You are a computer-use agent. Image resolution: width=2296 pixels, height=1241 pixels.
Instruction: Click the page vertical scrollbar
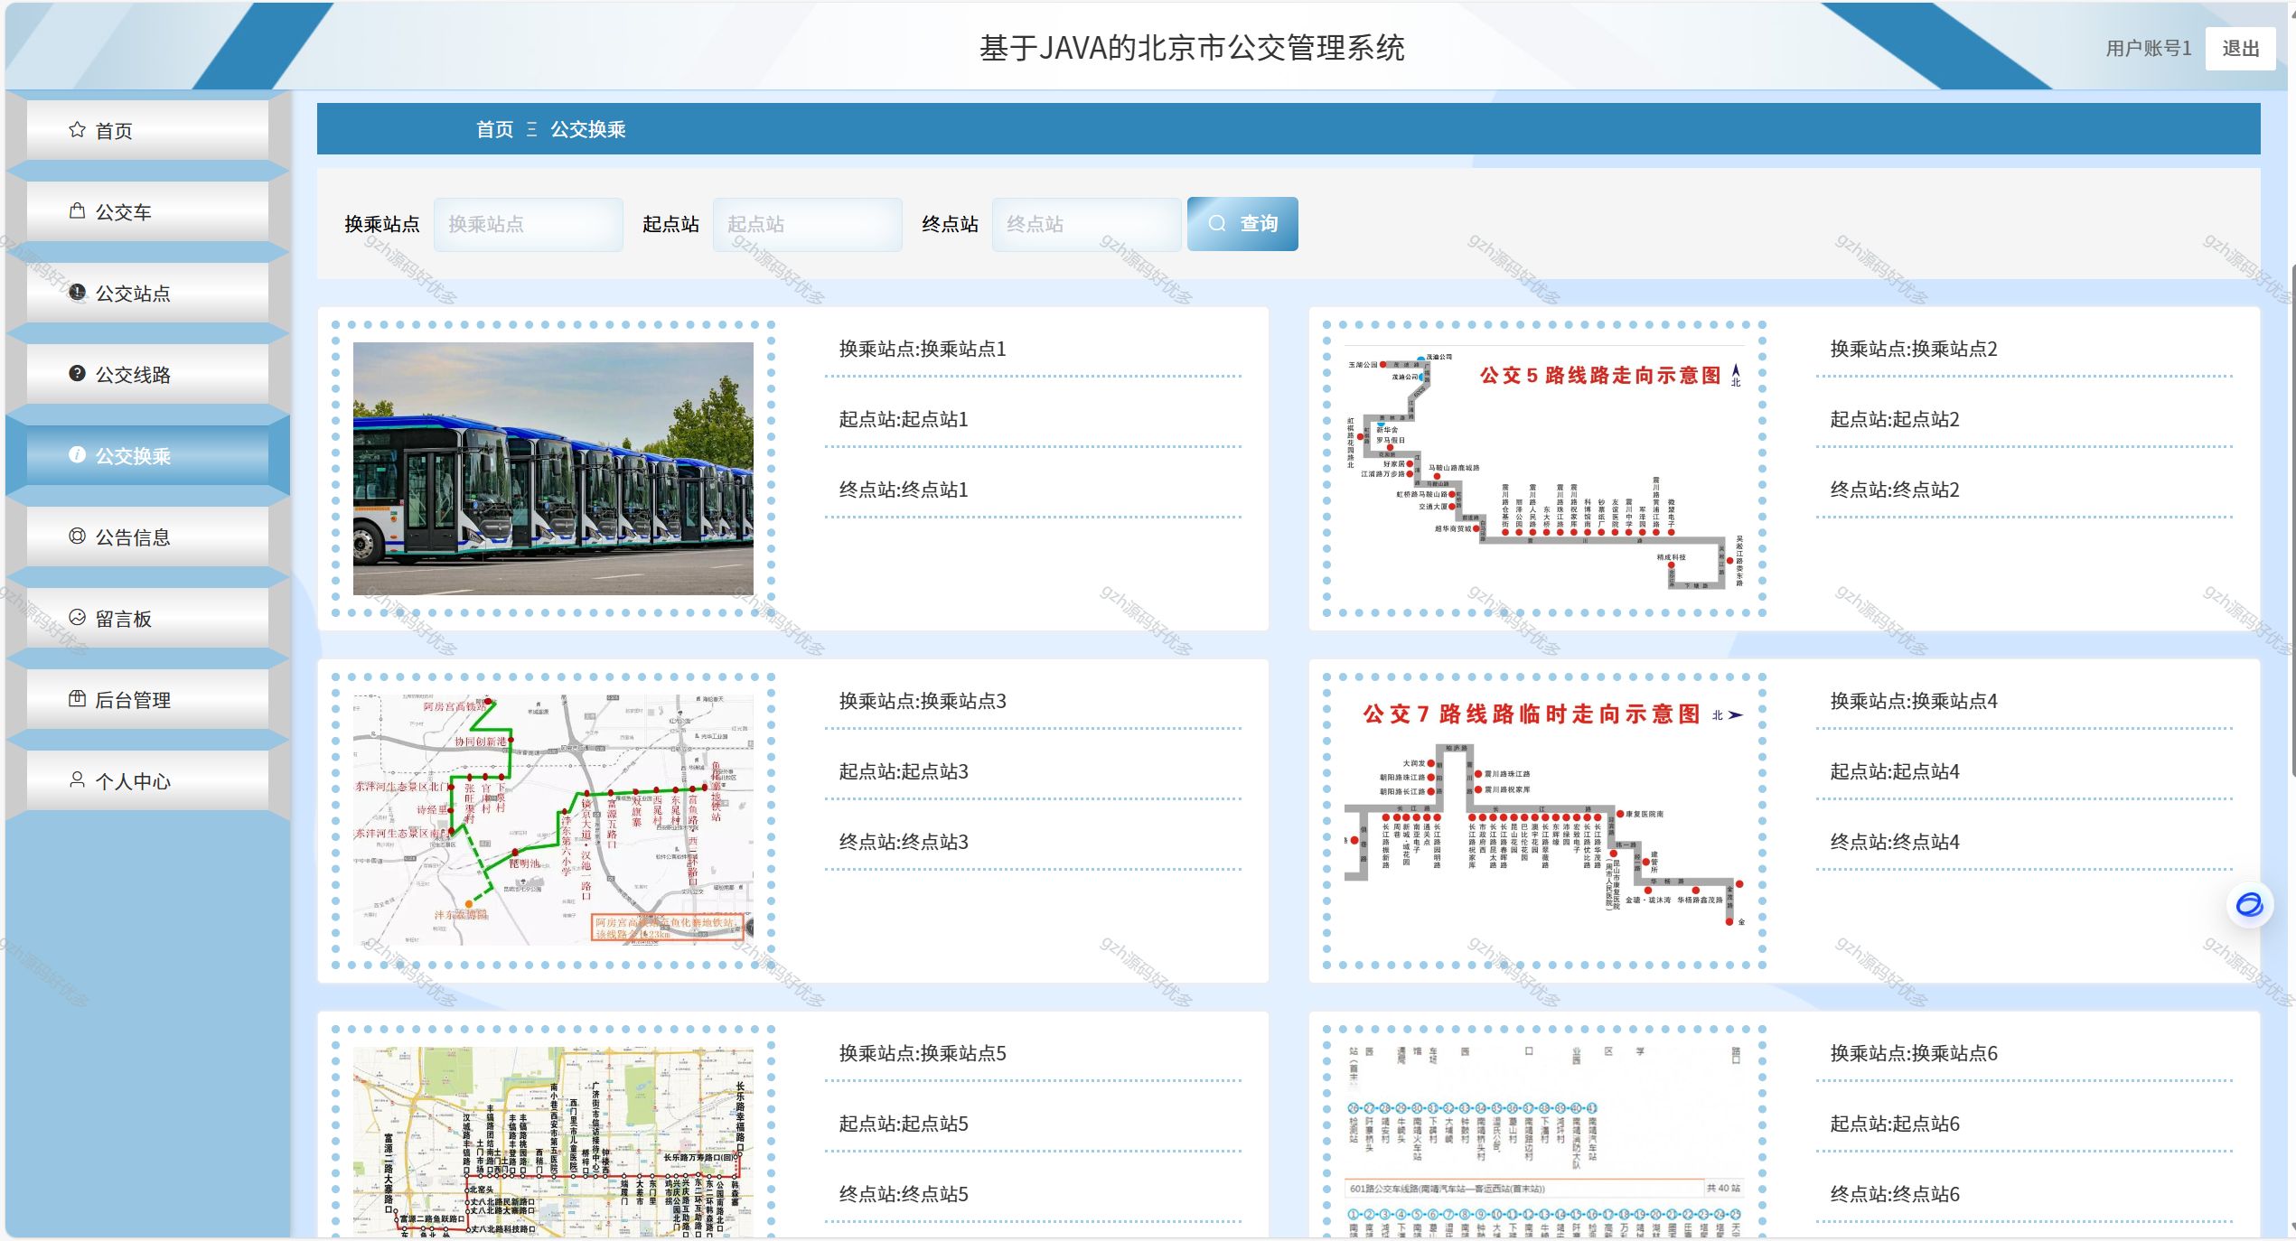[x=2292, y=519]
